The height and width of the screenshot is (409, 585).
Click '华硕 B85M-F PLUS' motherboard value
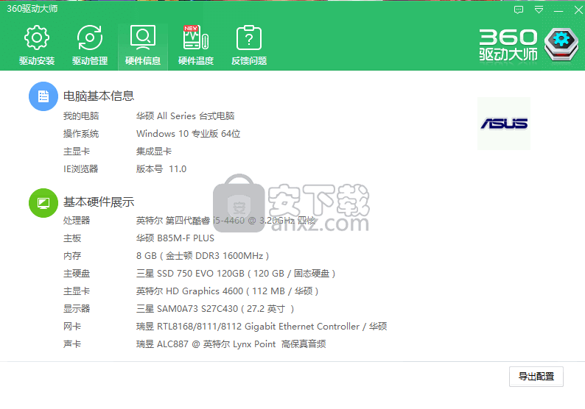tap(175, 238)
